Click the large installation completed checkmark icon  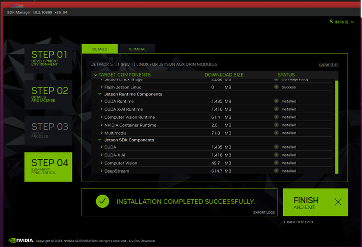point(103,201)
